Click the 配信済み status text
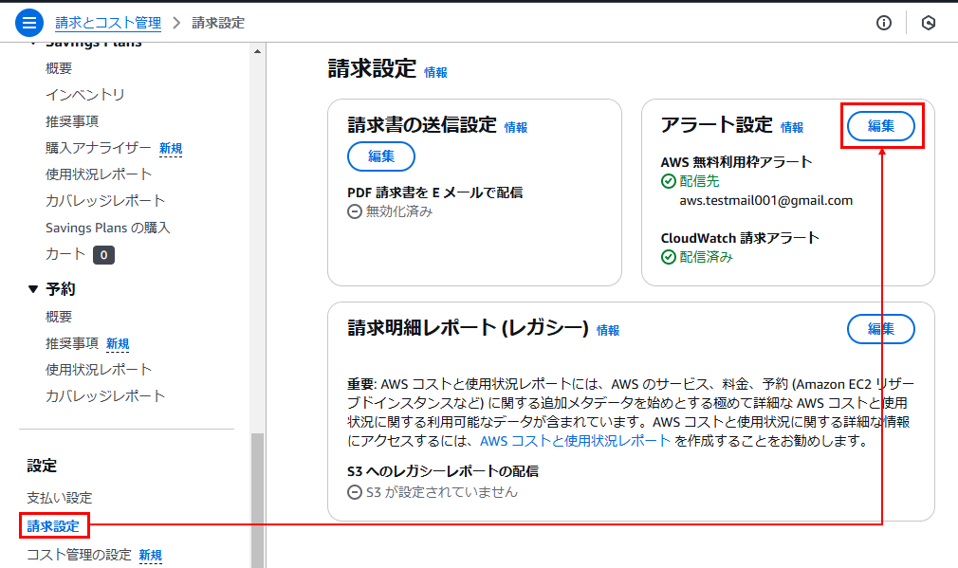This screenshot has width=958, height=568. pyautogui.click(x=707, y=257)
